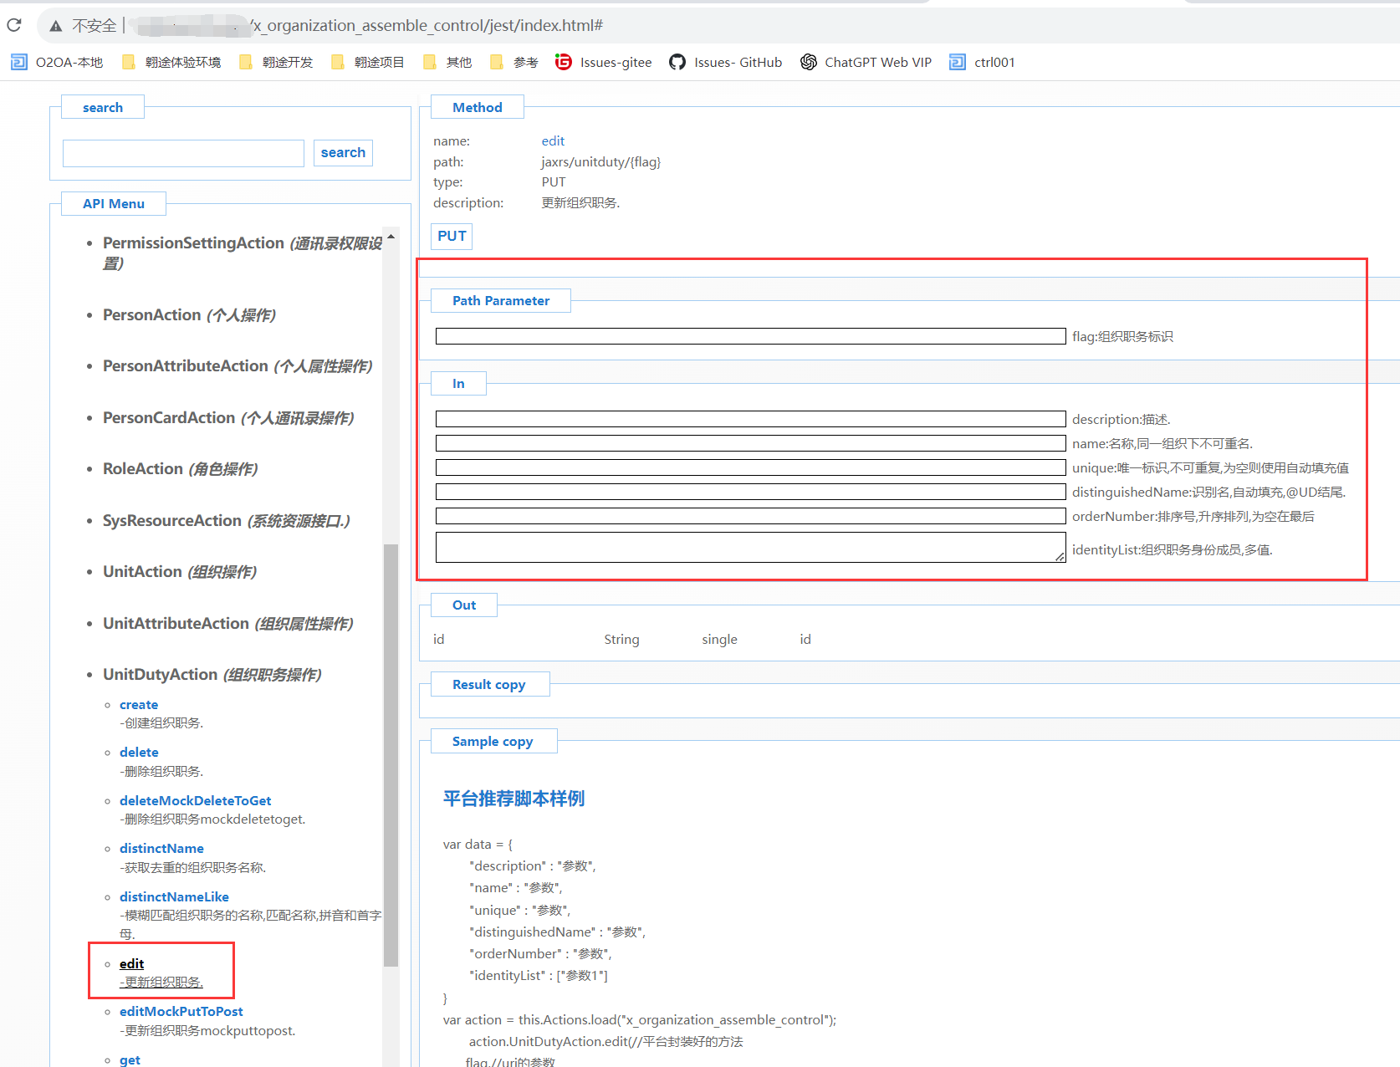Image resolution: width=1400 pixels, height=1067 pixels.
Task: Select the create API method
Action: point(139,705)
